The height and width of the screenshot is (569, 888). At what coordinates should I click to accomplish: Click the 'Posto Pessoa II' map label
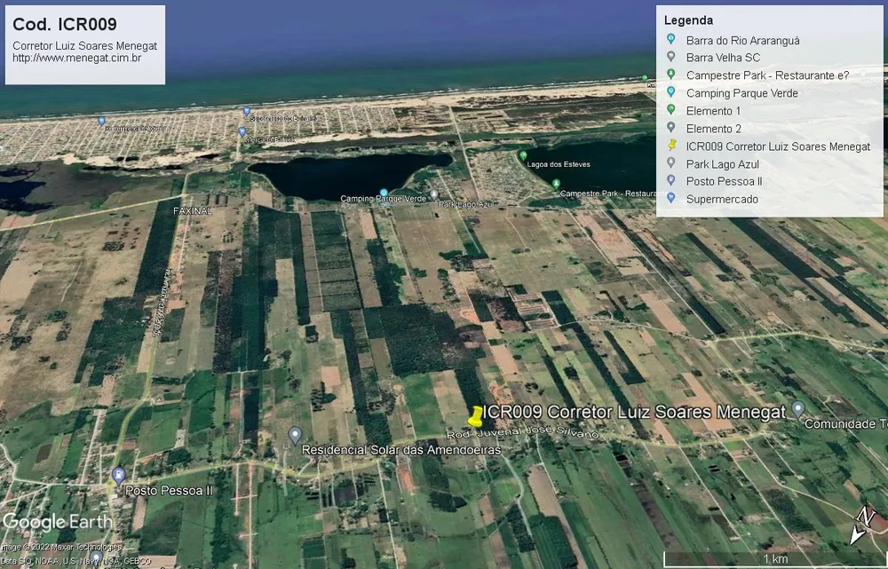(169, 490)
